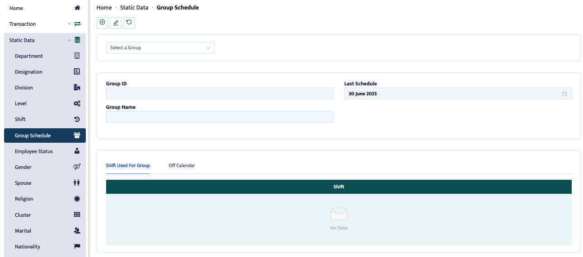
Task: Open the Select a Group dropdown
Action: pyautogui.click(x=160, y=48)
